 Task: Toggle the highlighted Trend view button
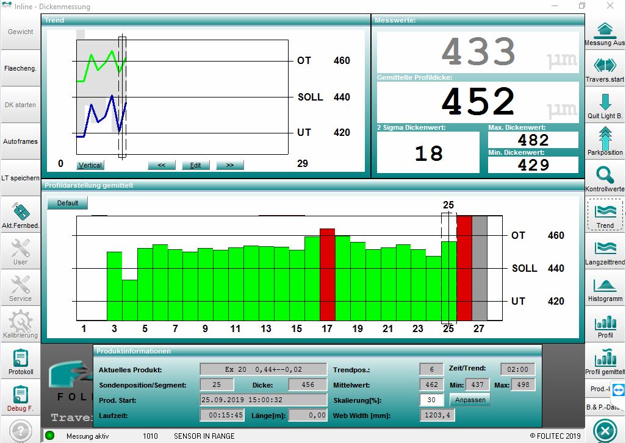[x=605, y=215]
